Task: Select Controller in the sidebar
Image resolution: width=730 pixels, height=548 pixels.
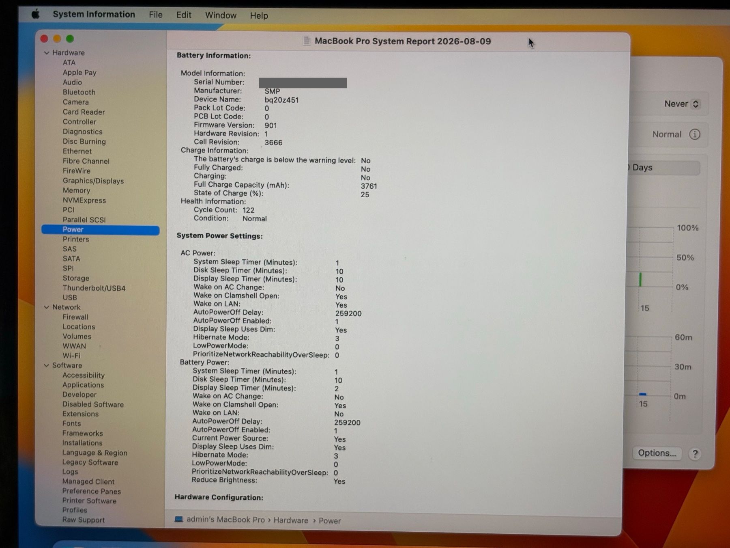Action: [79, 122]
